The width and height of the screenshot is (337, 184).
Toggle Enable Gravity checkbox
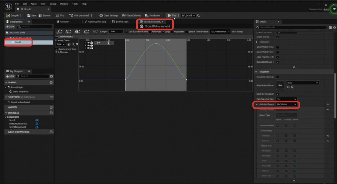278,37
